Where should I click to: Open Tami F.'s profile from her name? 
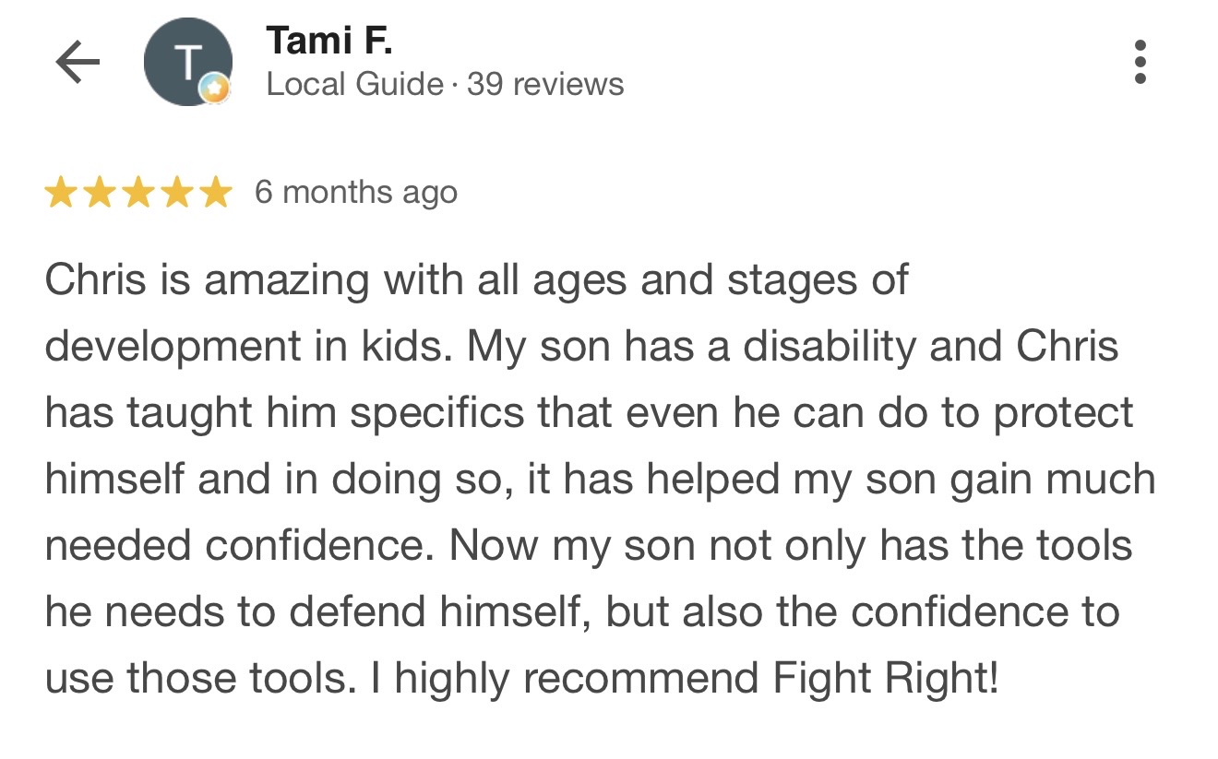(x=328, y=40)
